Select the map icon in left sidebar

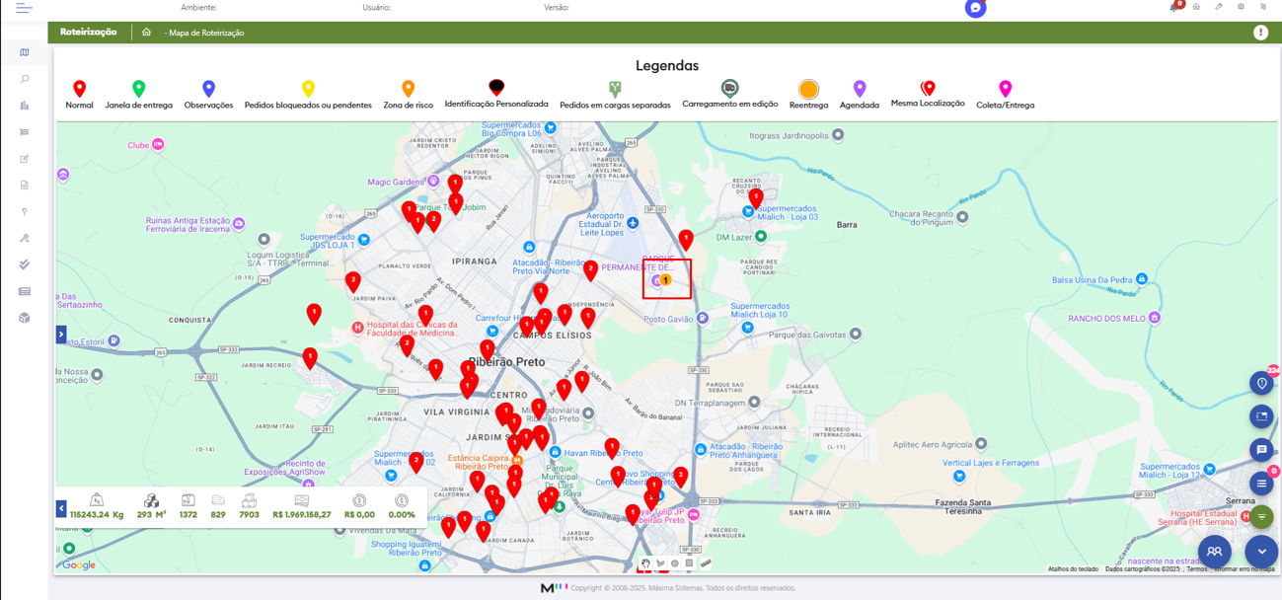point(25,52)
